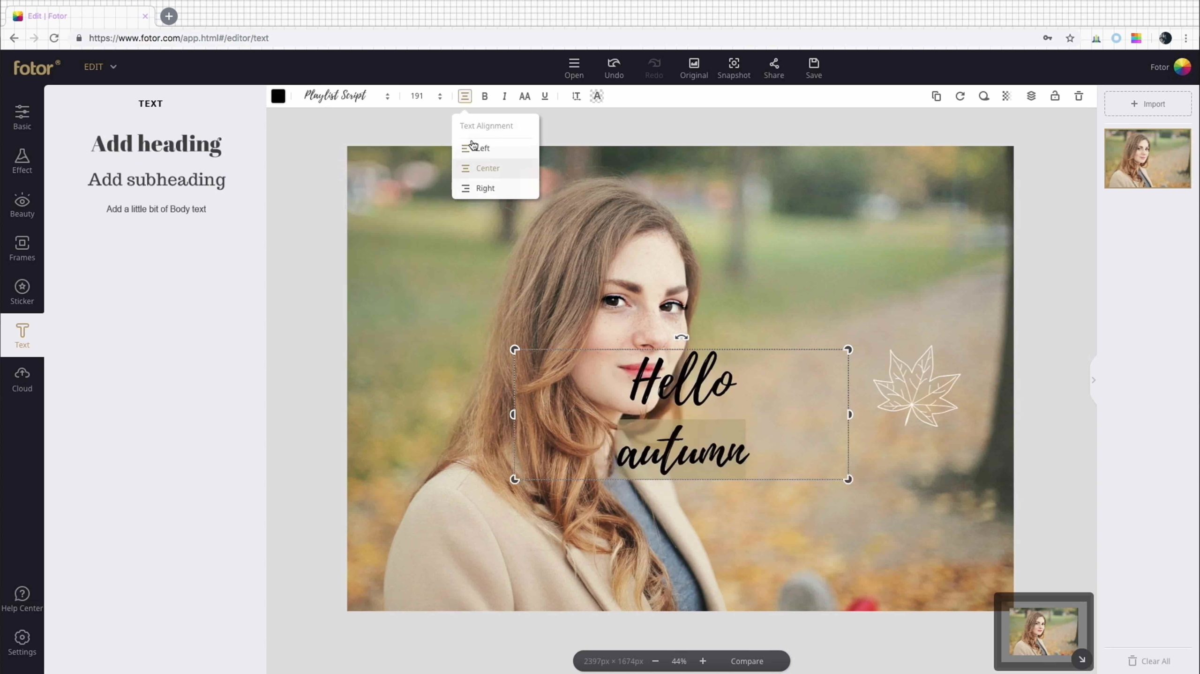Open the layers order icon
The width and height of the screenshot is (1200, 674).
click(1031, 96)
